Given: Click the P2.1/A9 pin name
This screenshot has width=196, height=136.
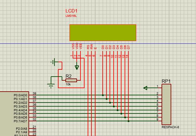Looking at the screenshot, I should 22,132.
